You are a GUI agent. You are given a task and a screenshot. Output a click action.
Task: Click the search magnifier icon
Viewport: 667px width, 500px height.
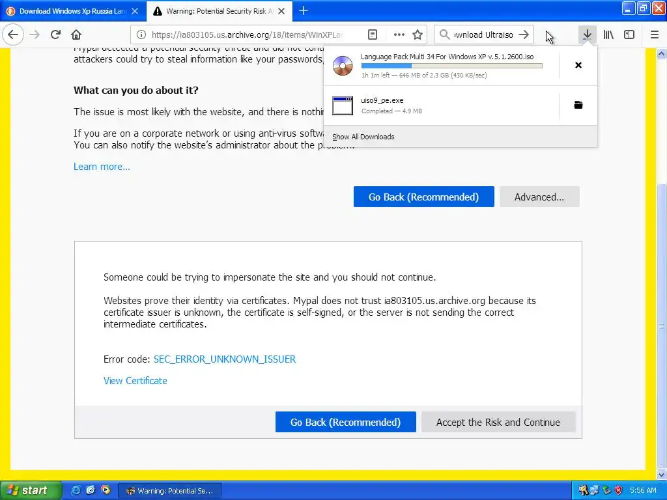pyautogui.click(x=444, y=35)
